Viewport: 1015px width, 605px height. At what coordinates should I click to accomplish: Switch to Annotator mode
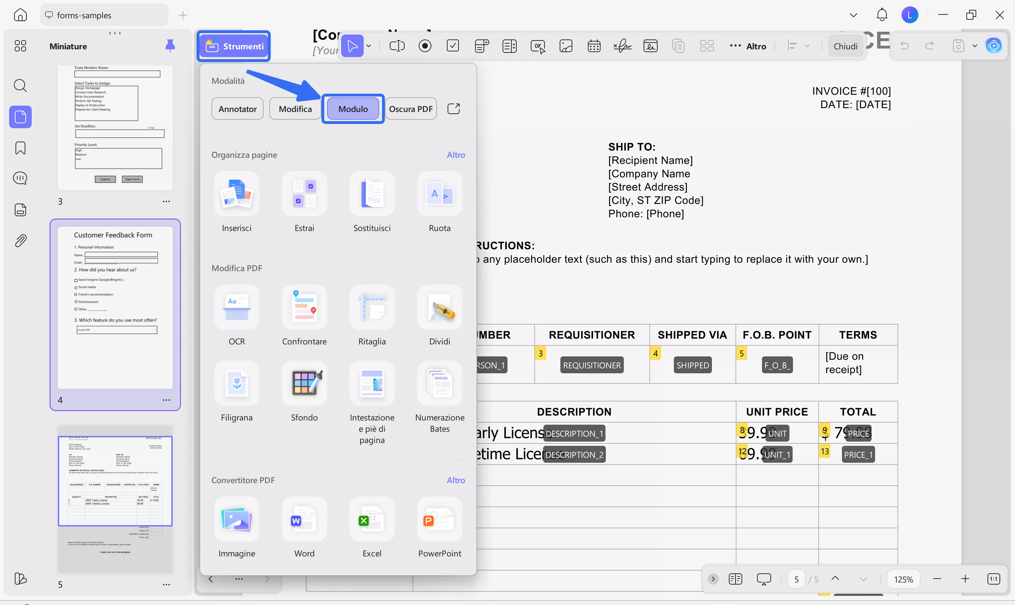[238, 109]
